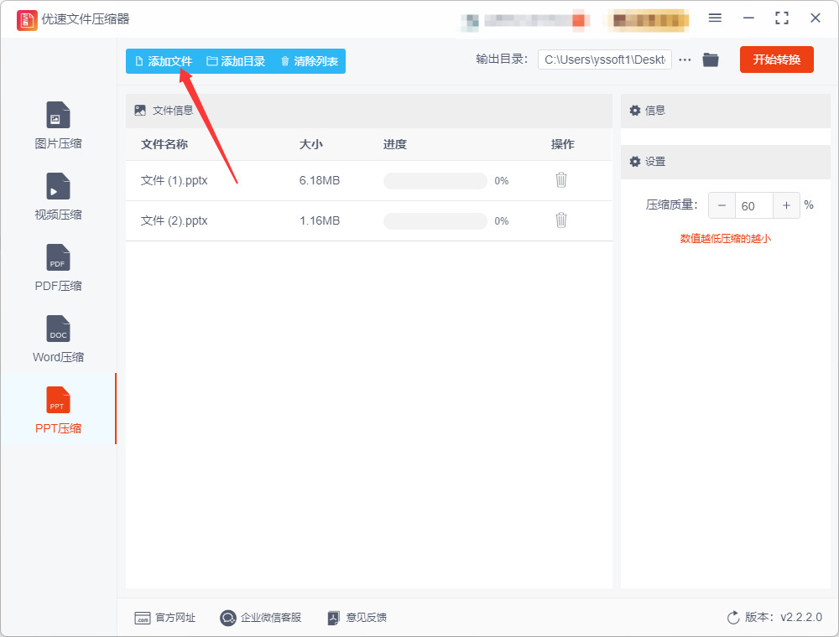This screenshot has height=637, width=839.
Task: Maximize the application window
Action: 782,18
